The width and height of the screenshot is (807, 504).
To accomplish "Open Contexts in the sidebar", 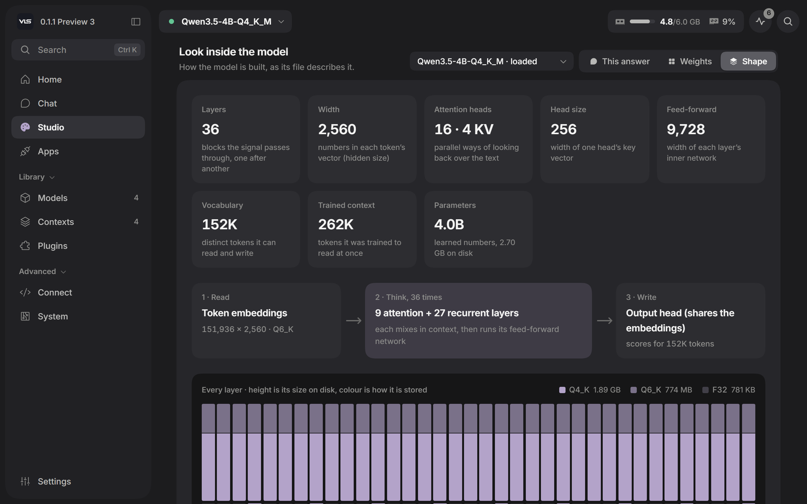I will pyautogui.click(x=78, y=222).
